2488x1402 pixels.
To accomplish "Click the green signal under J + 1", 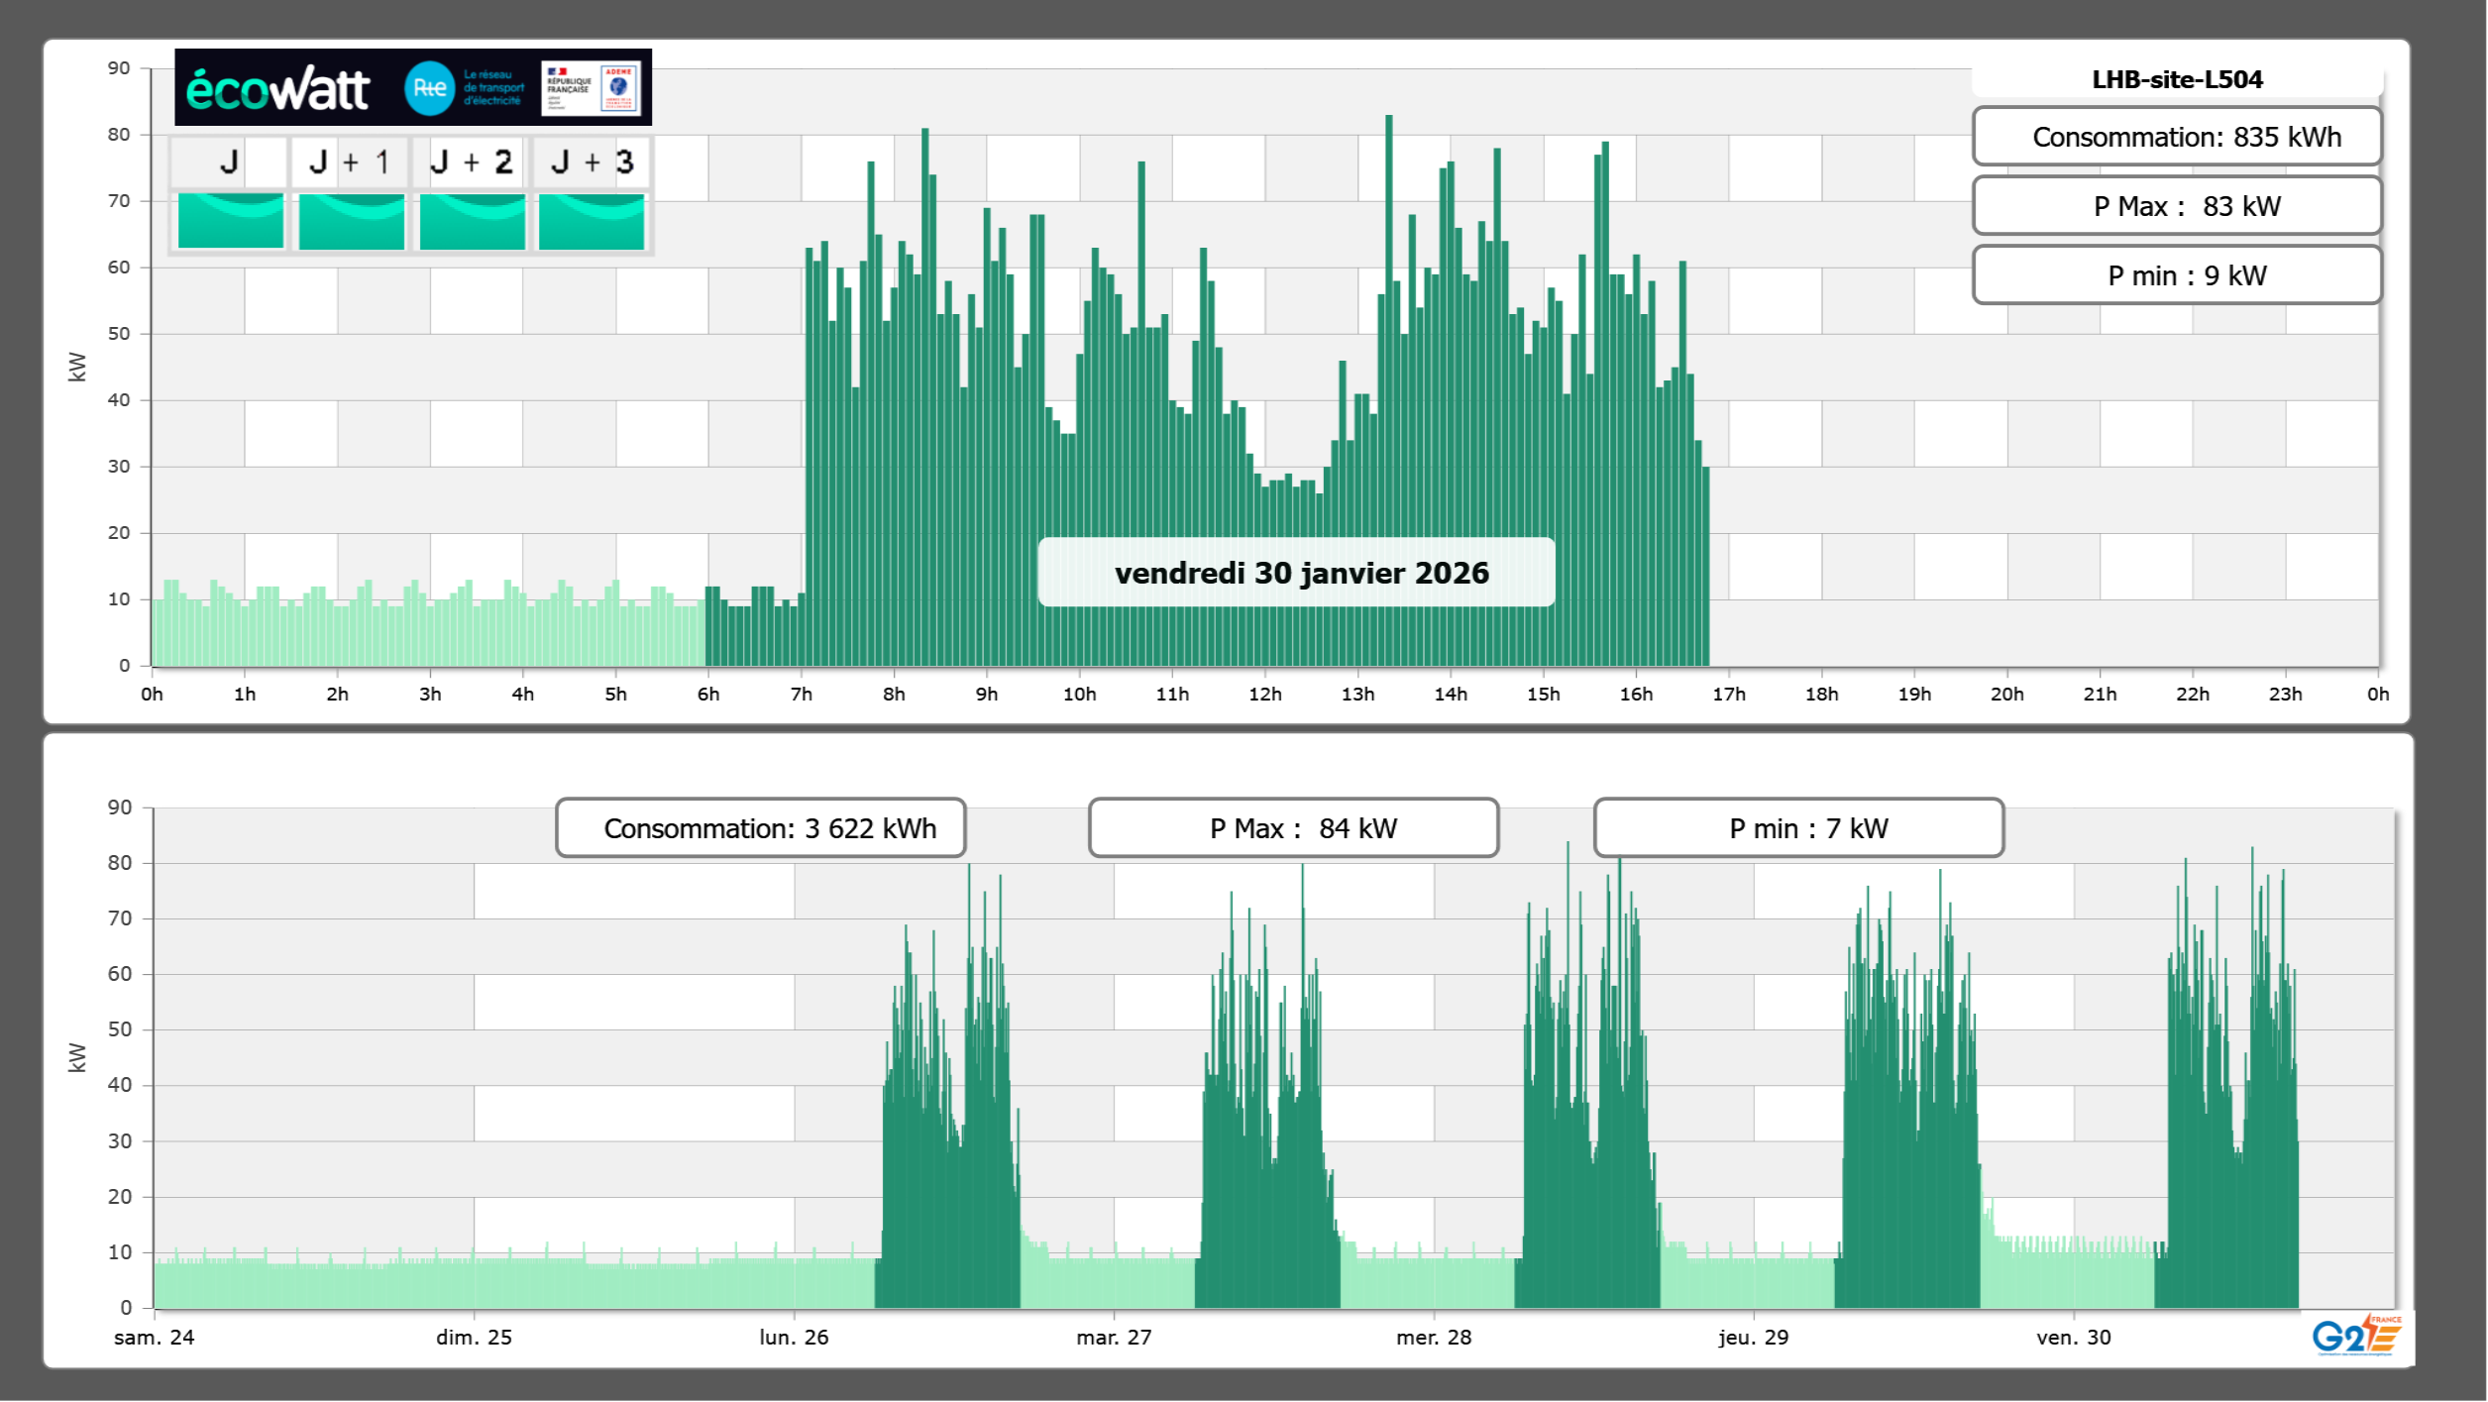I will (x=351, y=220).
